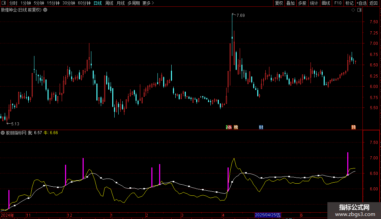Viewport: 381px width, 219px height.
Task: Open 多股 multi-stock view
Action: tap(302, 3)
